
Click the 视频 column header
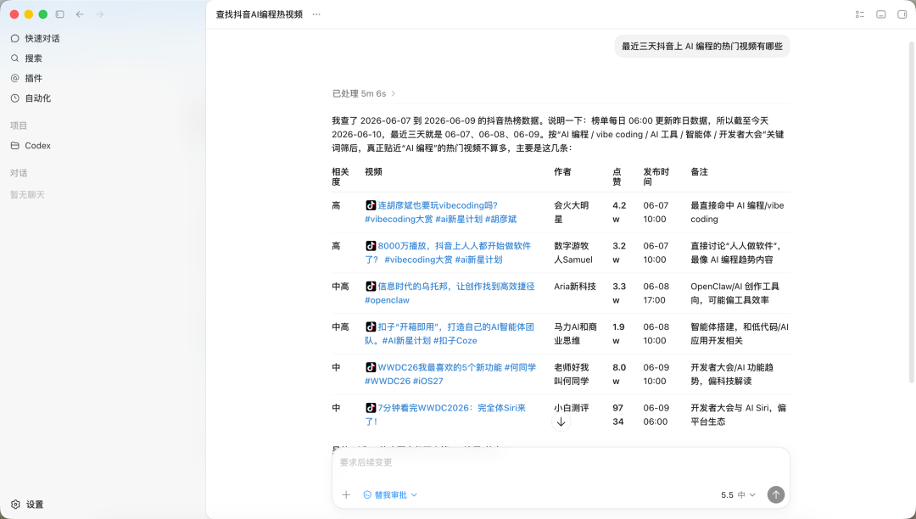[373, 171]
